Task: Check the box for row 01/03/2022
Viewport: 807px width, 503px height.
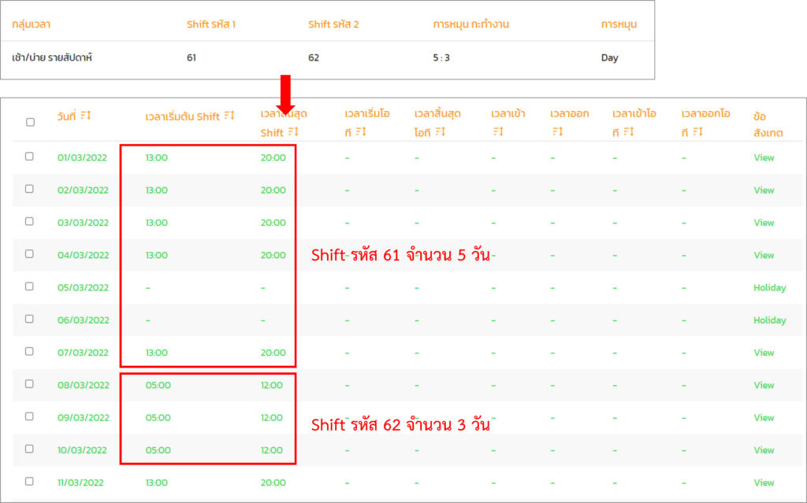Action: tap(30, 157)
